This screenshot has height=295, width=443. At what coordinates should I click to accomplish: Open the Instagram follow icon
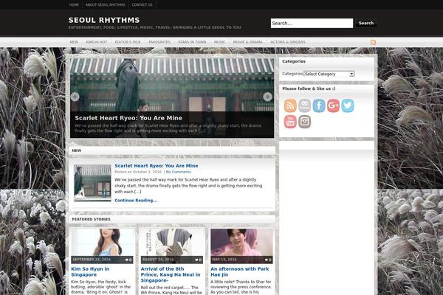click(304, 122)
